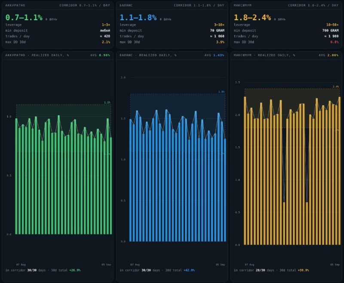344x283 pixels.
Task: Select the red max drawdown value 6.8%
Action: [335, 42]
